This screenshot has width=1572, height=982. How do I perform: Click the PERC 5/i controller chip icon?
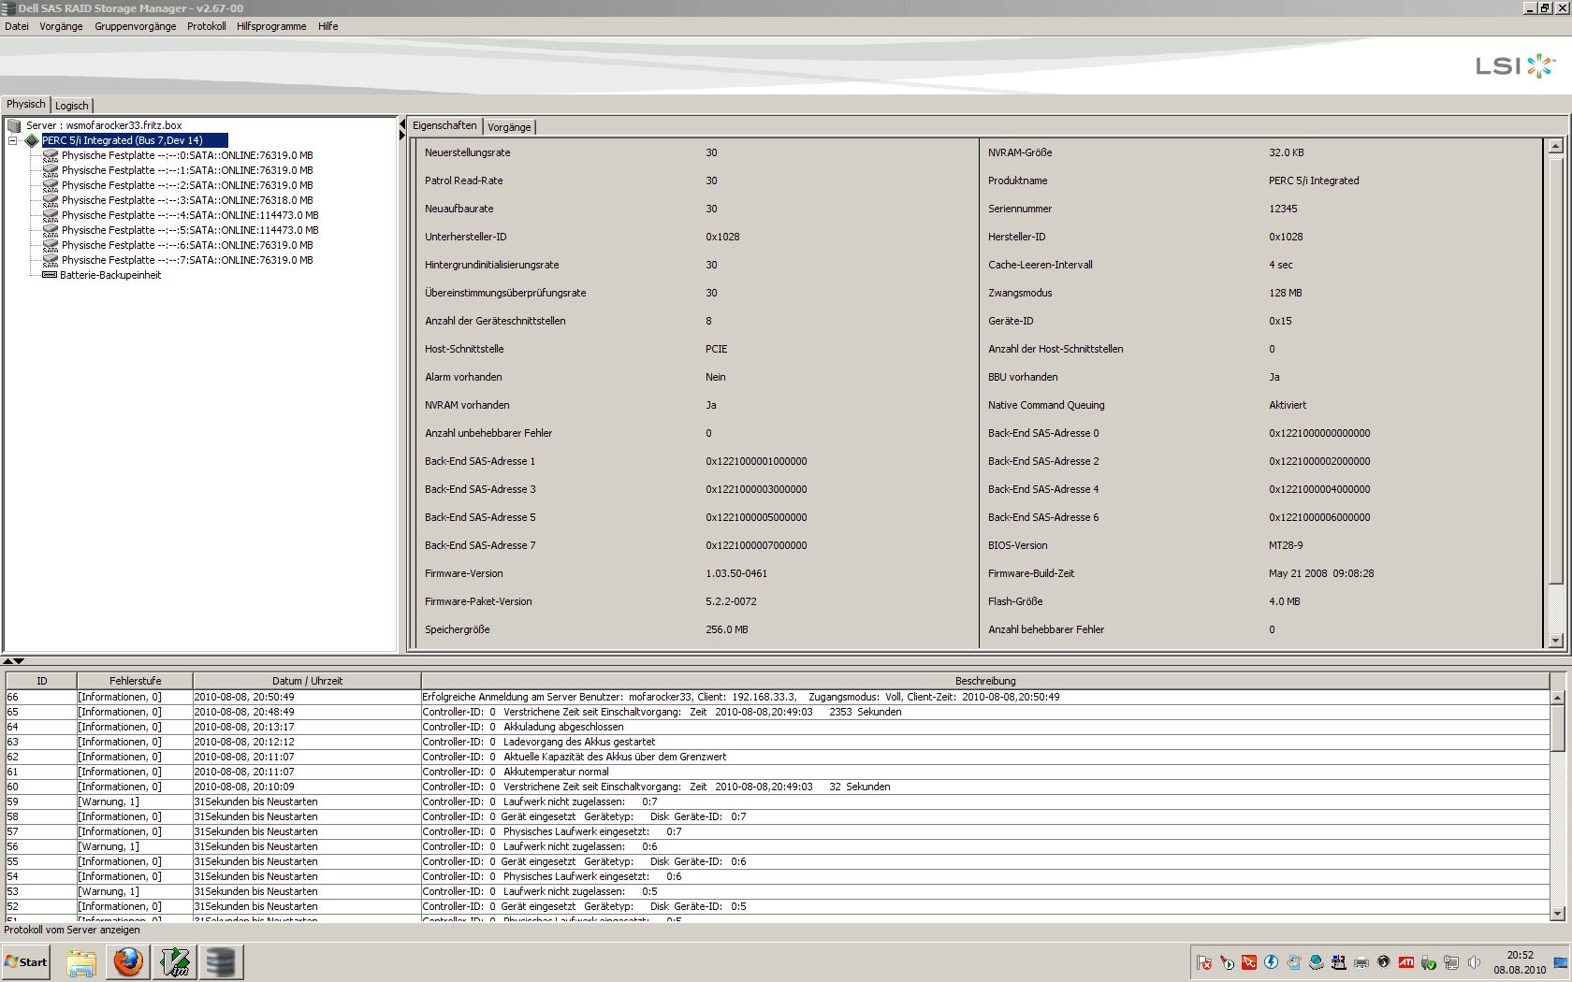32,140
